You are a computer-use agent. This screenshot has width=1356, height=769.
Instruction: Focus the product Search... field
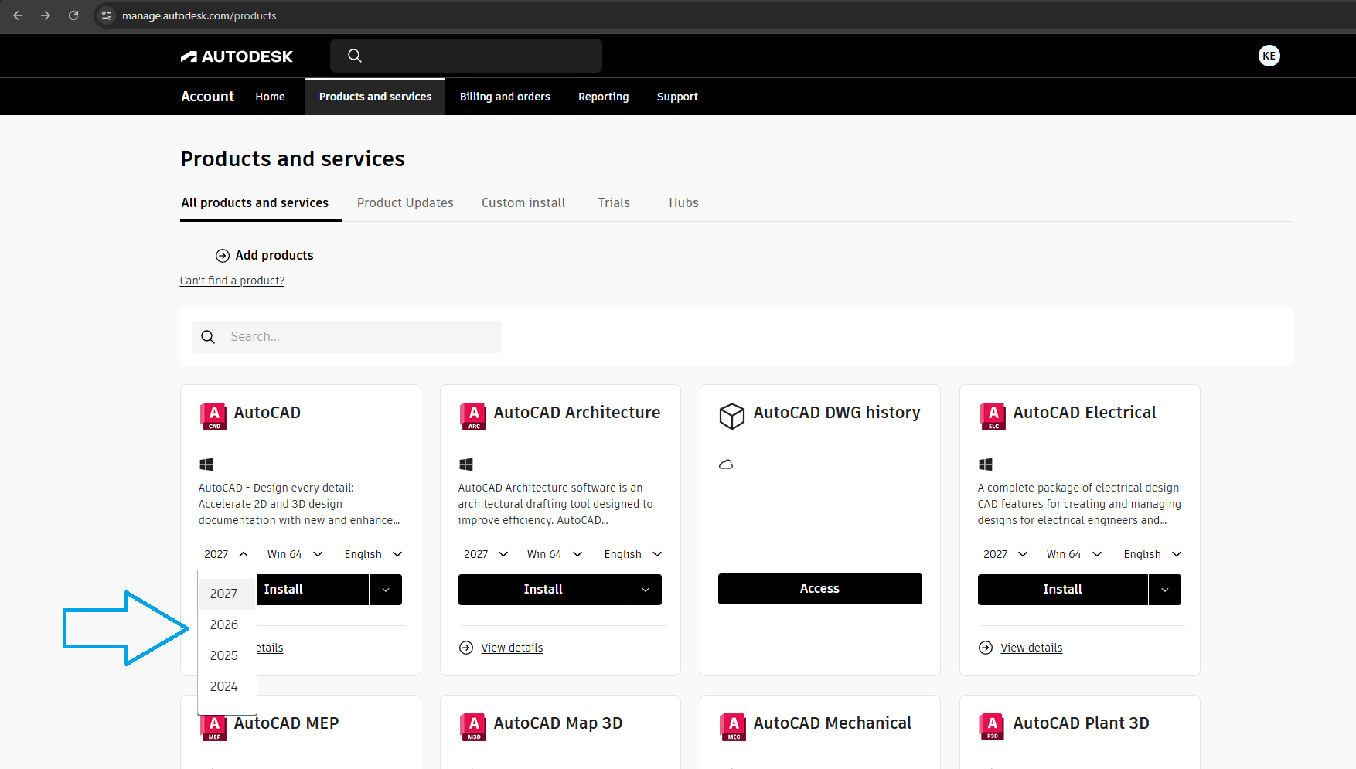(347, 337)
